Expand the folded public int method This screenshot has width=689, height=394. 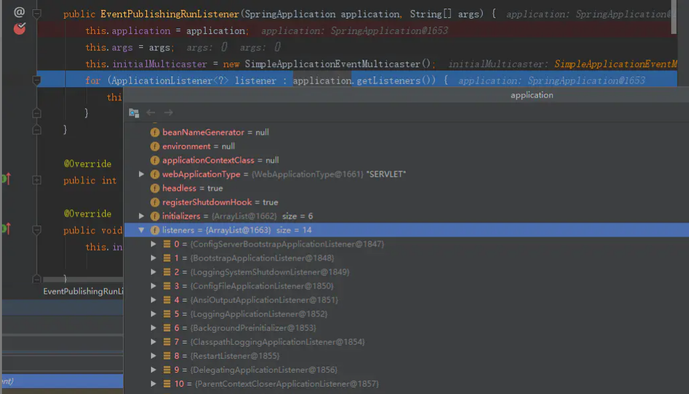point(37,180)
